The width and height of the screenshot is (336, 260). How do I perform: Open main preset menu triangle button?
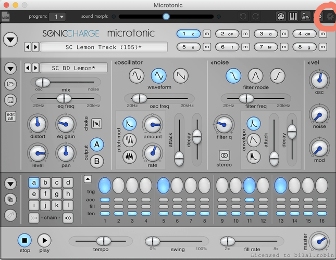click(x=10, y=40)
